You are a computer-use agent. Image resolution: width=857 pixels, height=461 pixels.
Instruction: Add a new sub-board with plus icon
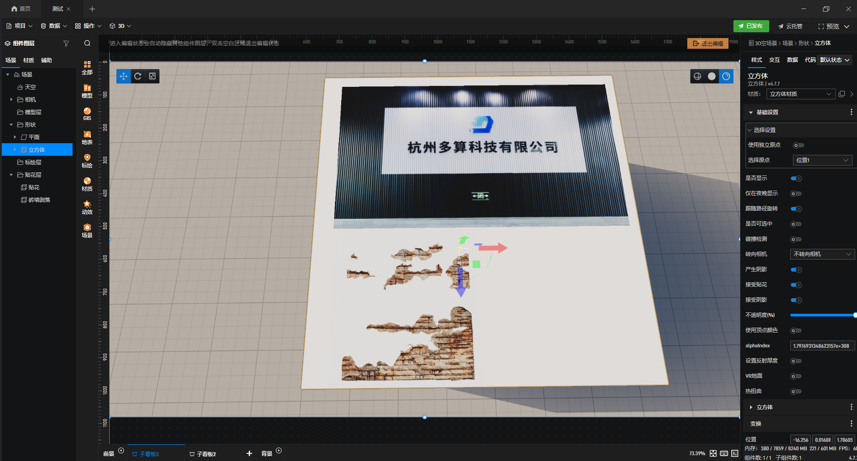249,454
